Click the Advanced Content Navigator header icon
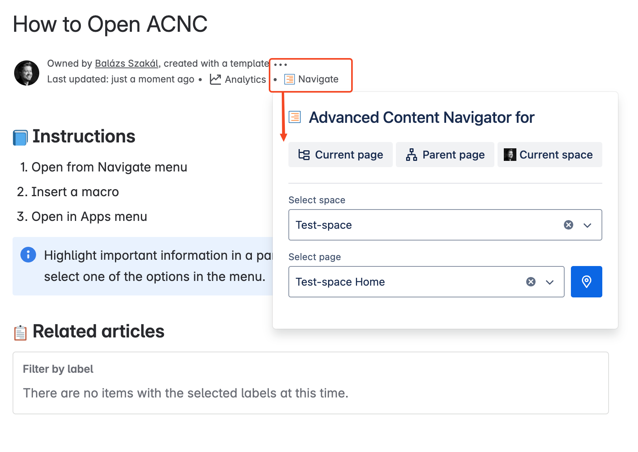638x452 pixels. (x=295, y=117)
